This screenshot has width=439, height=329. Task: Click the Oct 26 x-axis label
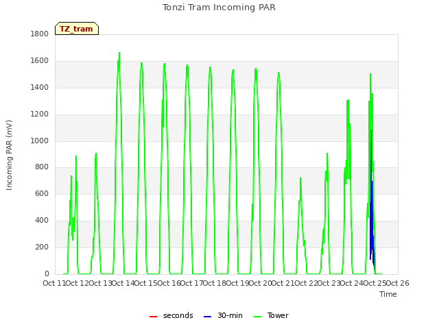pyautogui.click(x=398, y=283)
